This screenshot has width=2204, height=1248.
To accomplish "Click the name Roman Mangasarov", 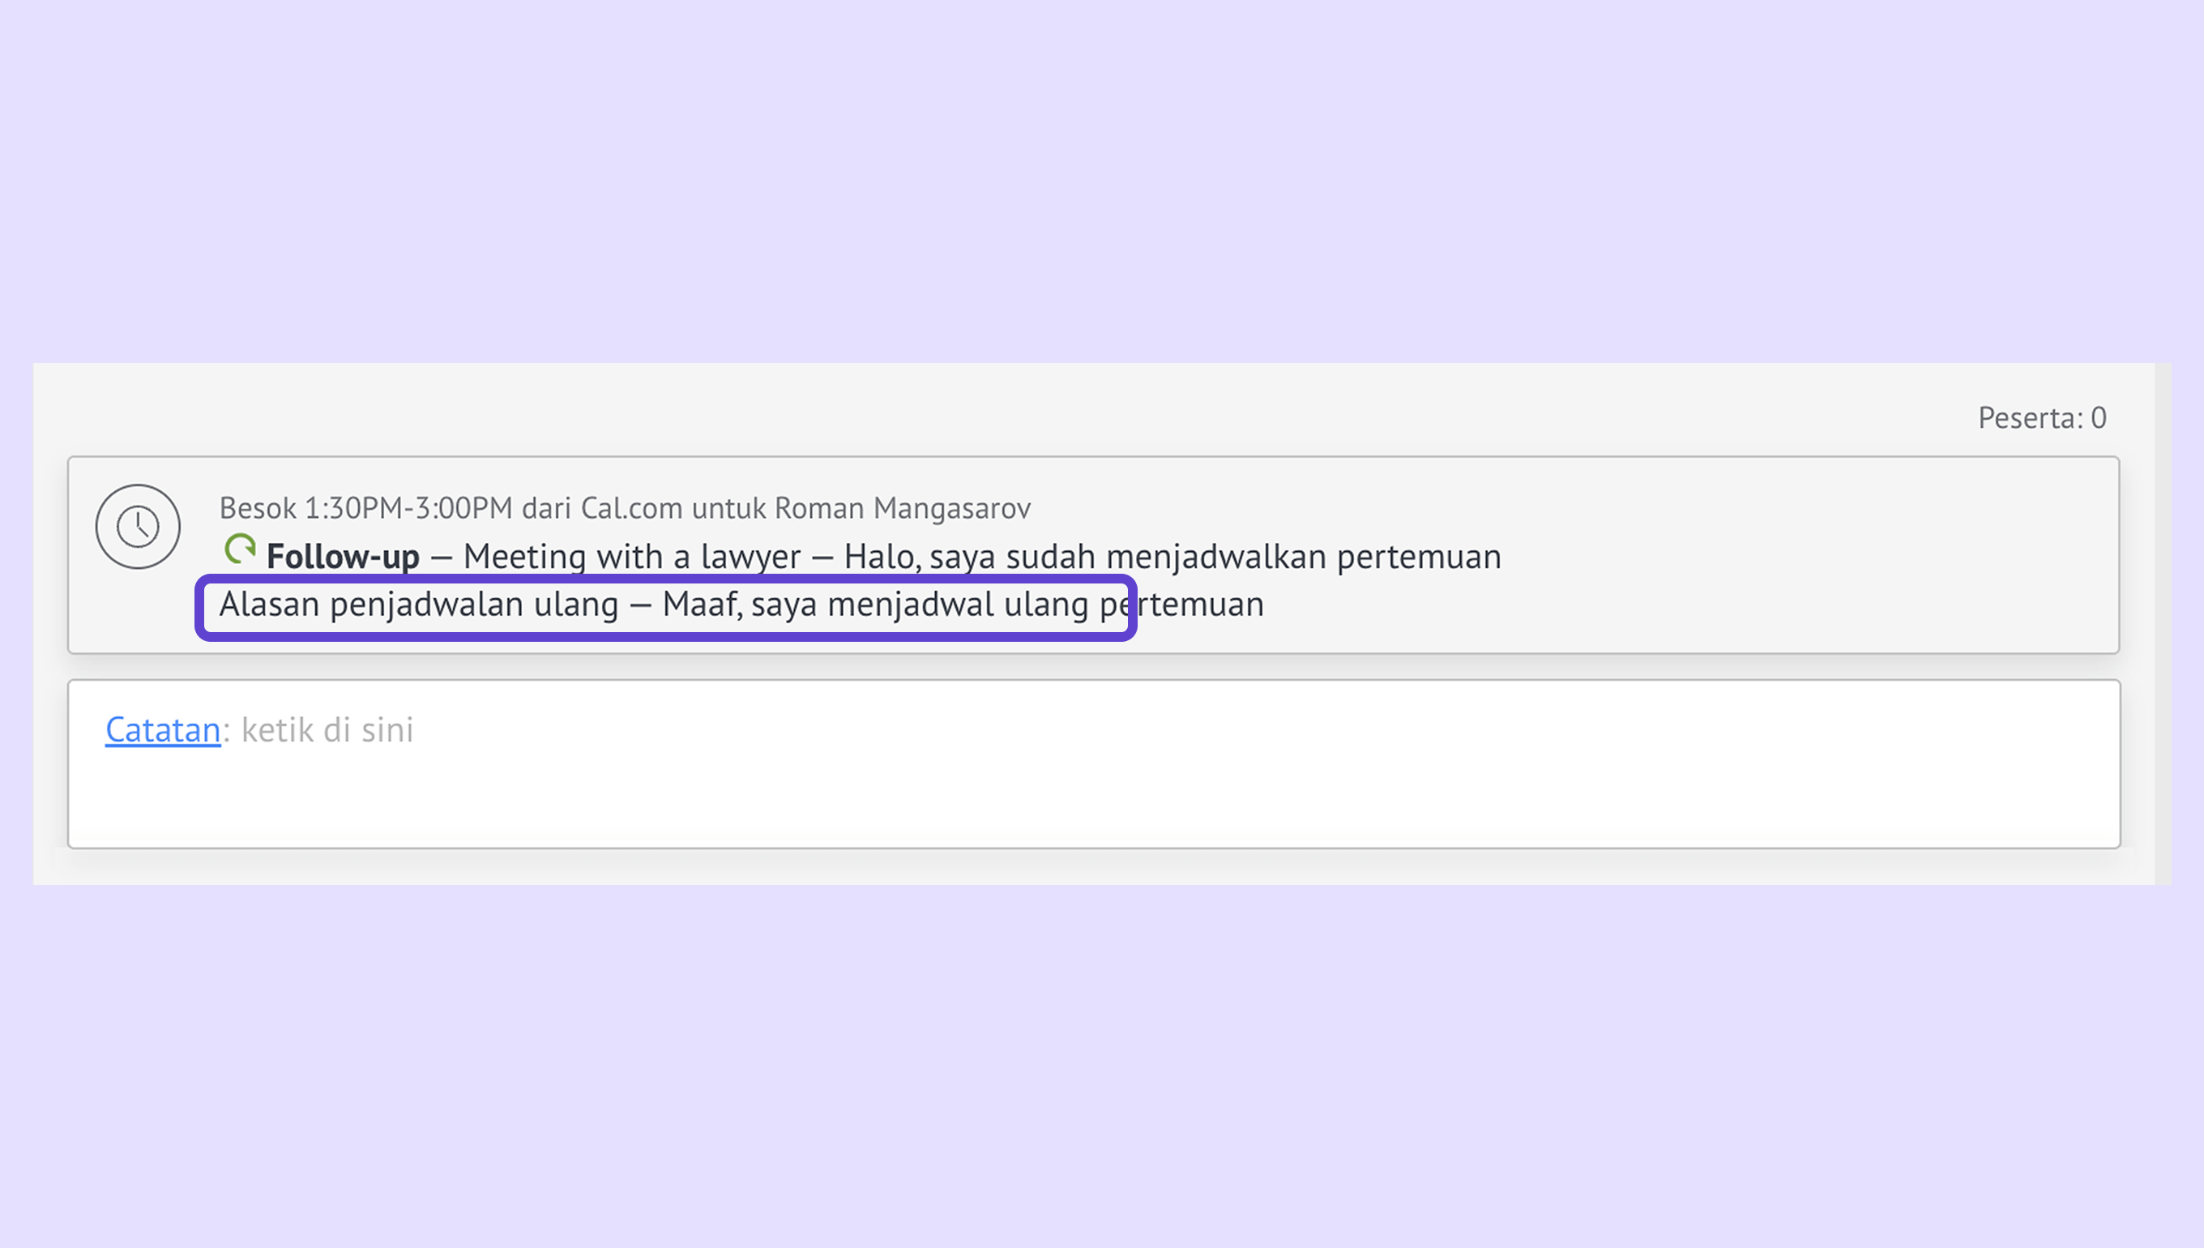I will coord(903,508).
